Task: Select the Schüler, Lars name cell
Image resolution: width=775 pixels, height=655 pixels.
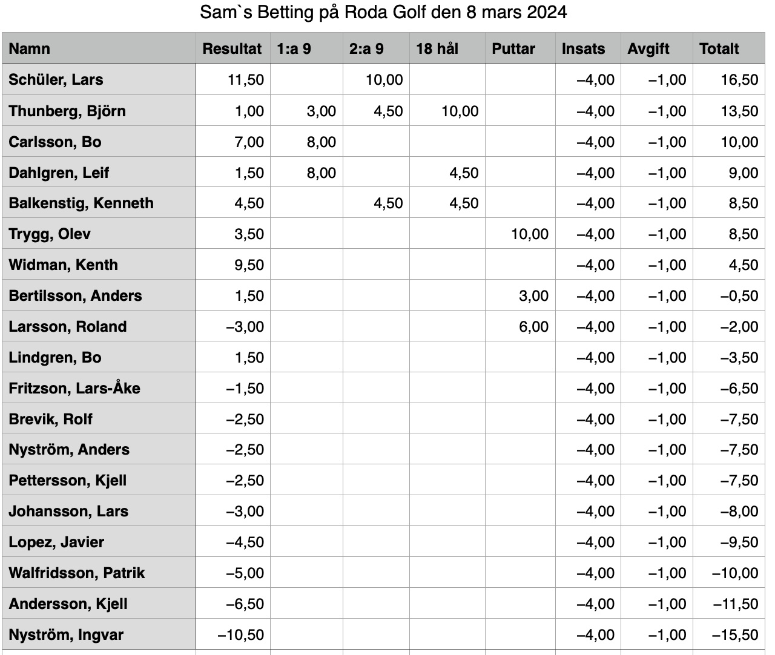Action: click(x=99, y=80)
